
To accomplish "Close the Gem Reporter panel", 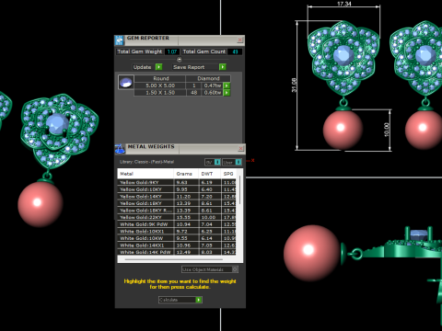I will (x=240, y=40).
